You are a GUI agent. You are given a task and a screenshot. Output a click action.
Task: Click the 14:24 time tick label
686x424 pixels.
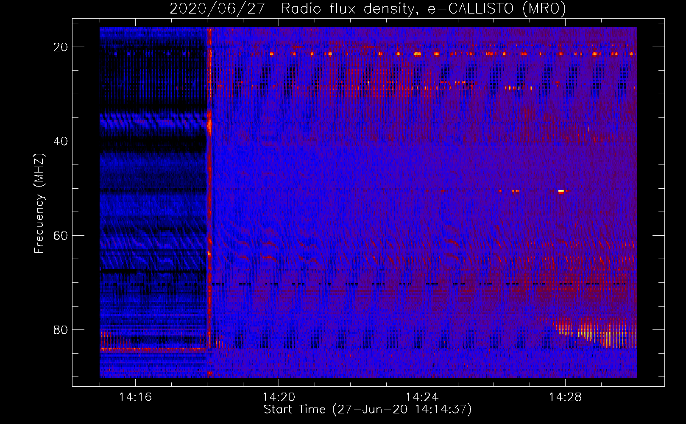(422, 397)
